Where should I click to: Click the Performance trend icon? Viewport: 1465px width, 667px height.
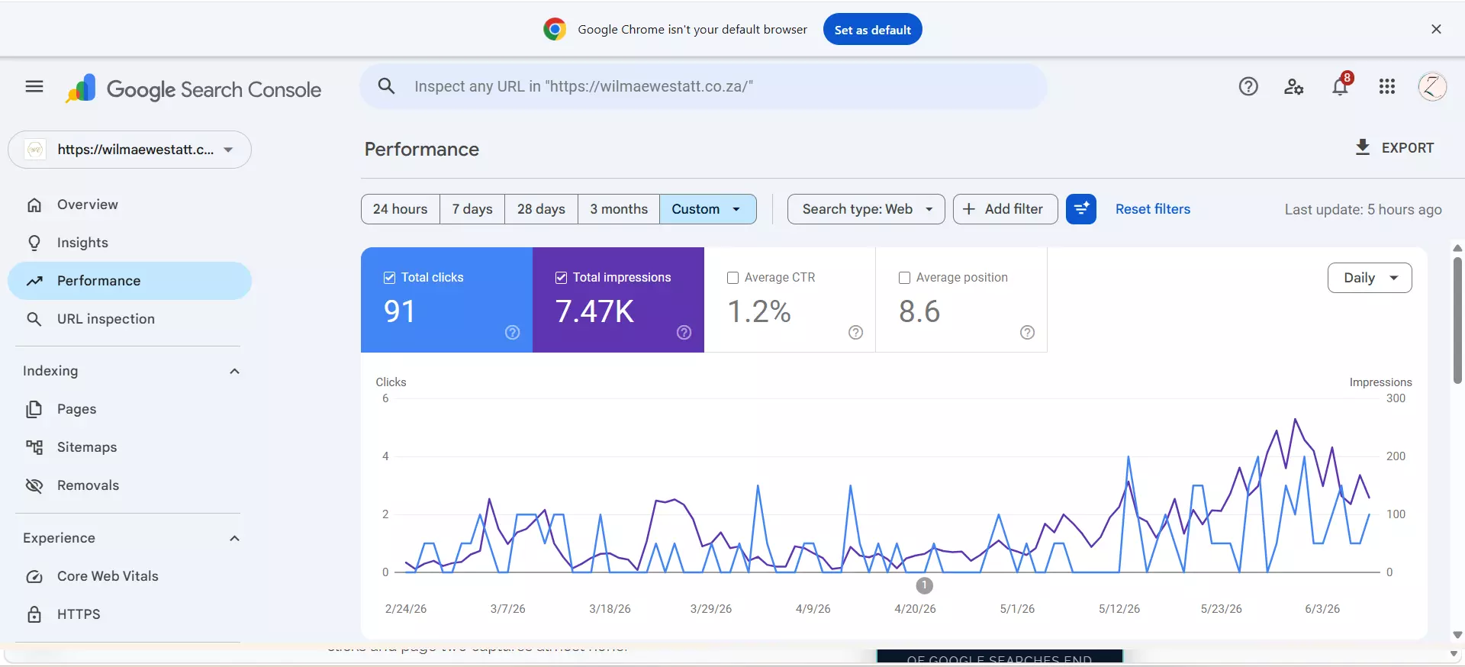(34, 281)
